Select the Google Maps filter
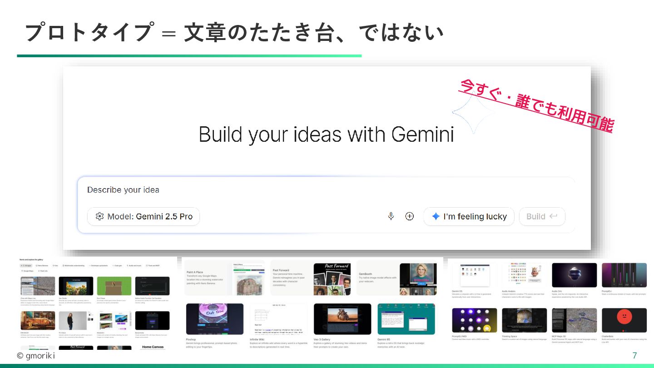 click(x=27, y=271)
